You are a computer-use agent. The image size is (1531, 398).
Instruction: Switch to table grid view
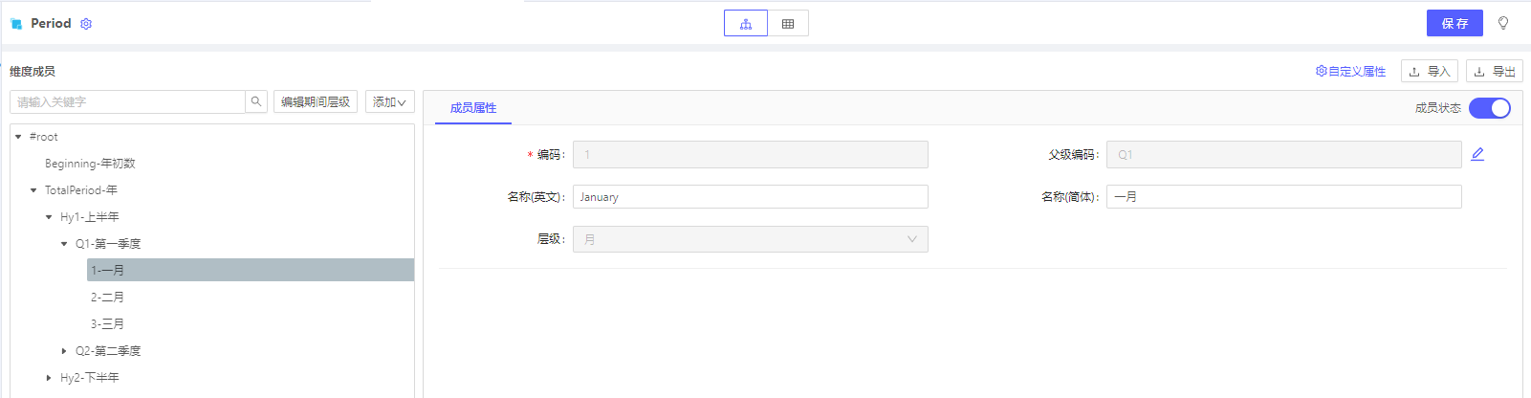[x=788, y=24]
